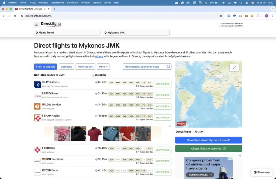The width and height of the screenshot is (276, 179).
Task: Select the 'From all airports' filter
Action: click(46, 67)
